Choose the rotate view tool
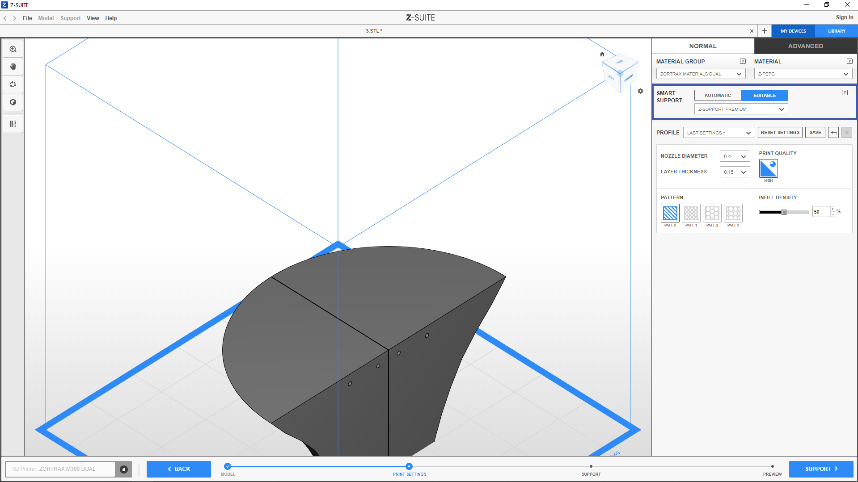Screen dimensions: 858x482 click(13, 84)
